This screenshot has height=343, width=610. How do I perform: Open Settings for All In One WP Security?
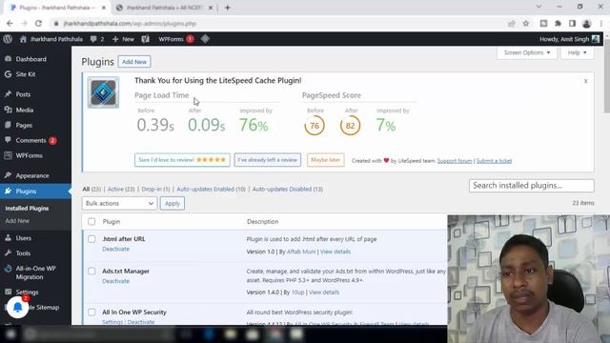pyautogui.click(x=112, y=322)
